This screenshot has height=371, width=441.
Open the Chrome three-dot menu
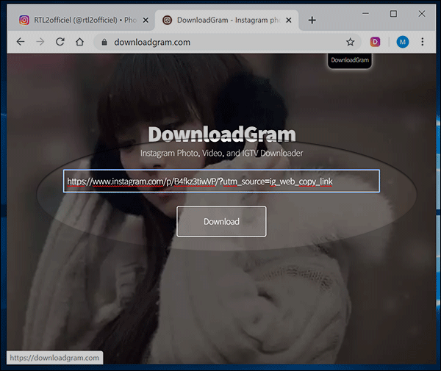point(424,42)
